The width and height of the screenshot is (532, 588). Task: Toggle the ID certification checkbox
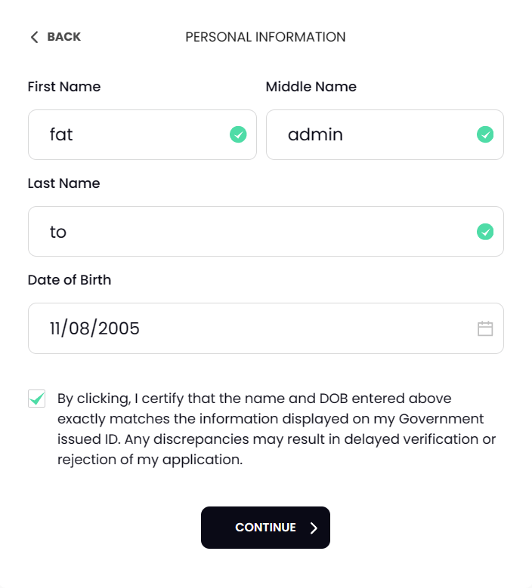tap(36, 399)
